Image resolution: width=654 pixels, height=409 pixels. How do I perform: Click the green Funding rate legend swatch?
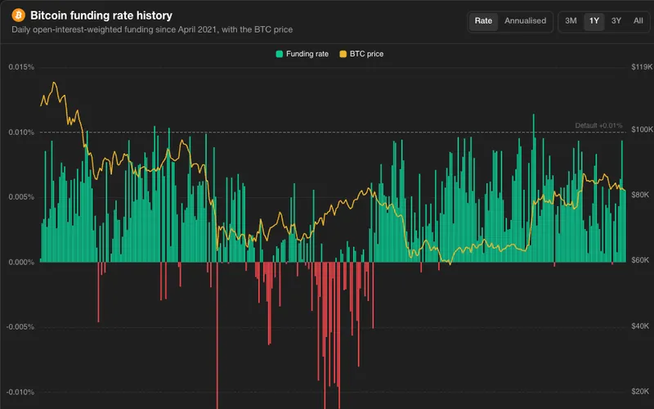coord(280,54)
